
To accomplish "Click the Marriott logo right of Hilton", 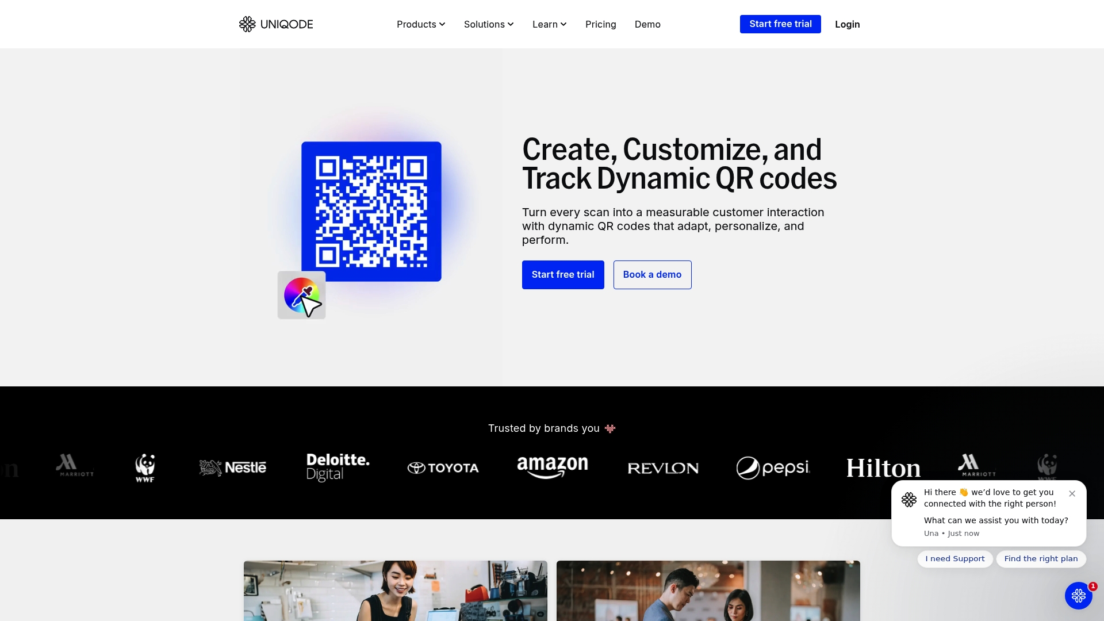I will click(x=976, y=465).
